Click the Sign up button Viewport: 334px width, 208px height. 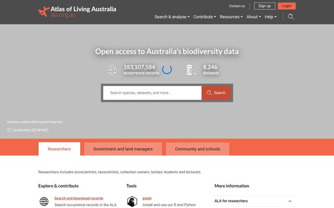pyautogui.click(x=264, y=6)
